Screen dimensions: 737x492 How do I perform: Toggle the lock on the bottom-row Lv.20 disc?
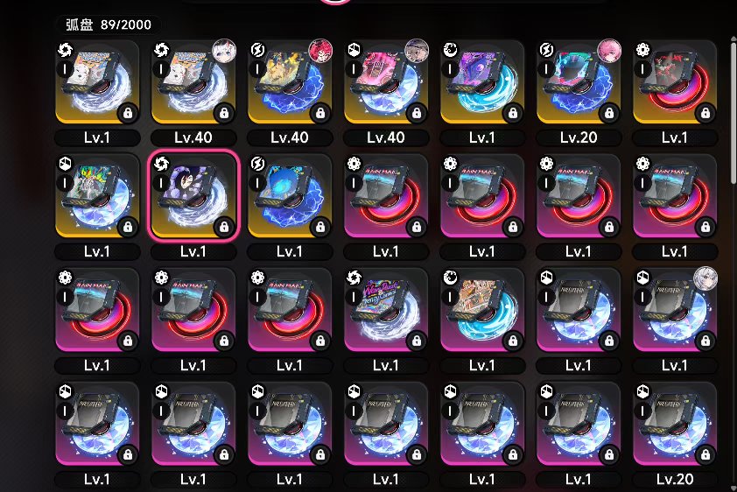(x=705, y=454)
